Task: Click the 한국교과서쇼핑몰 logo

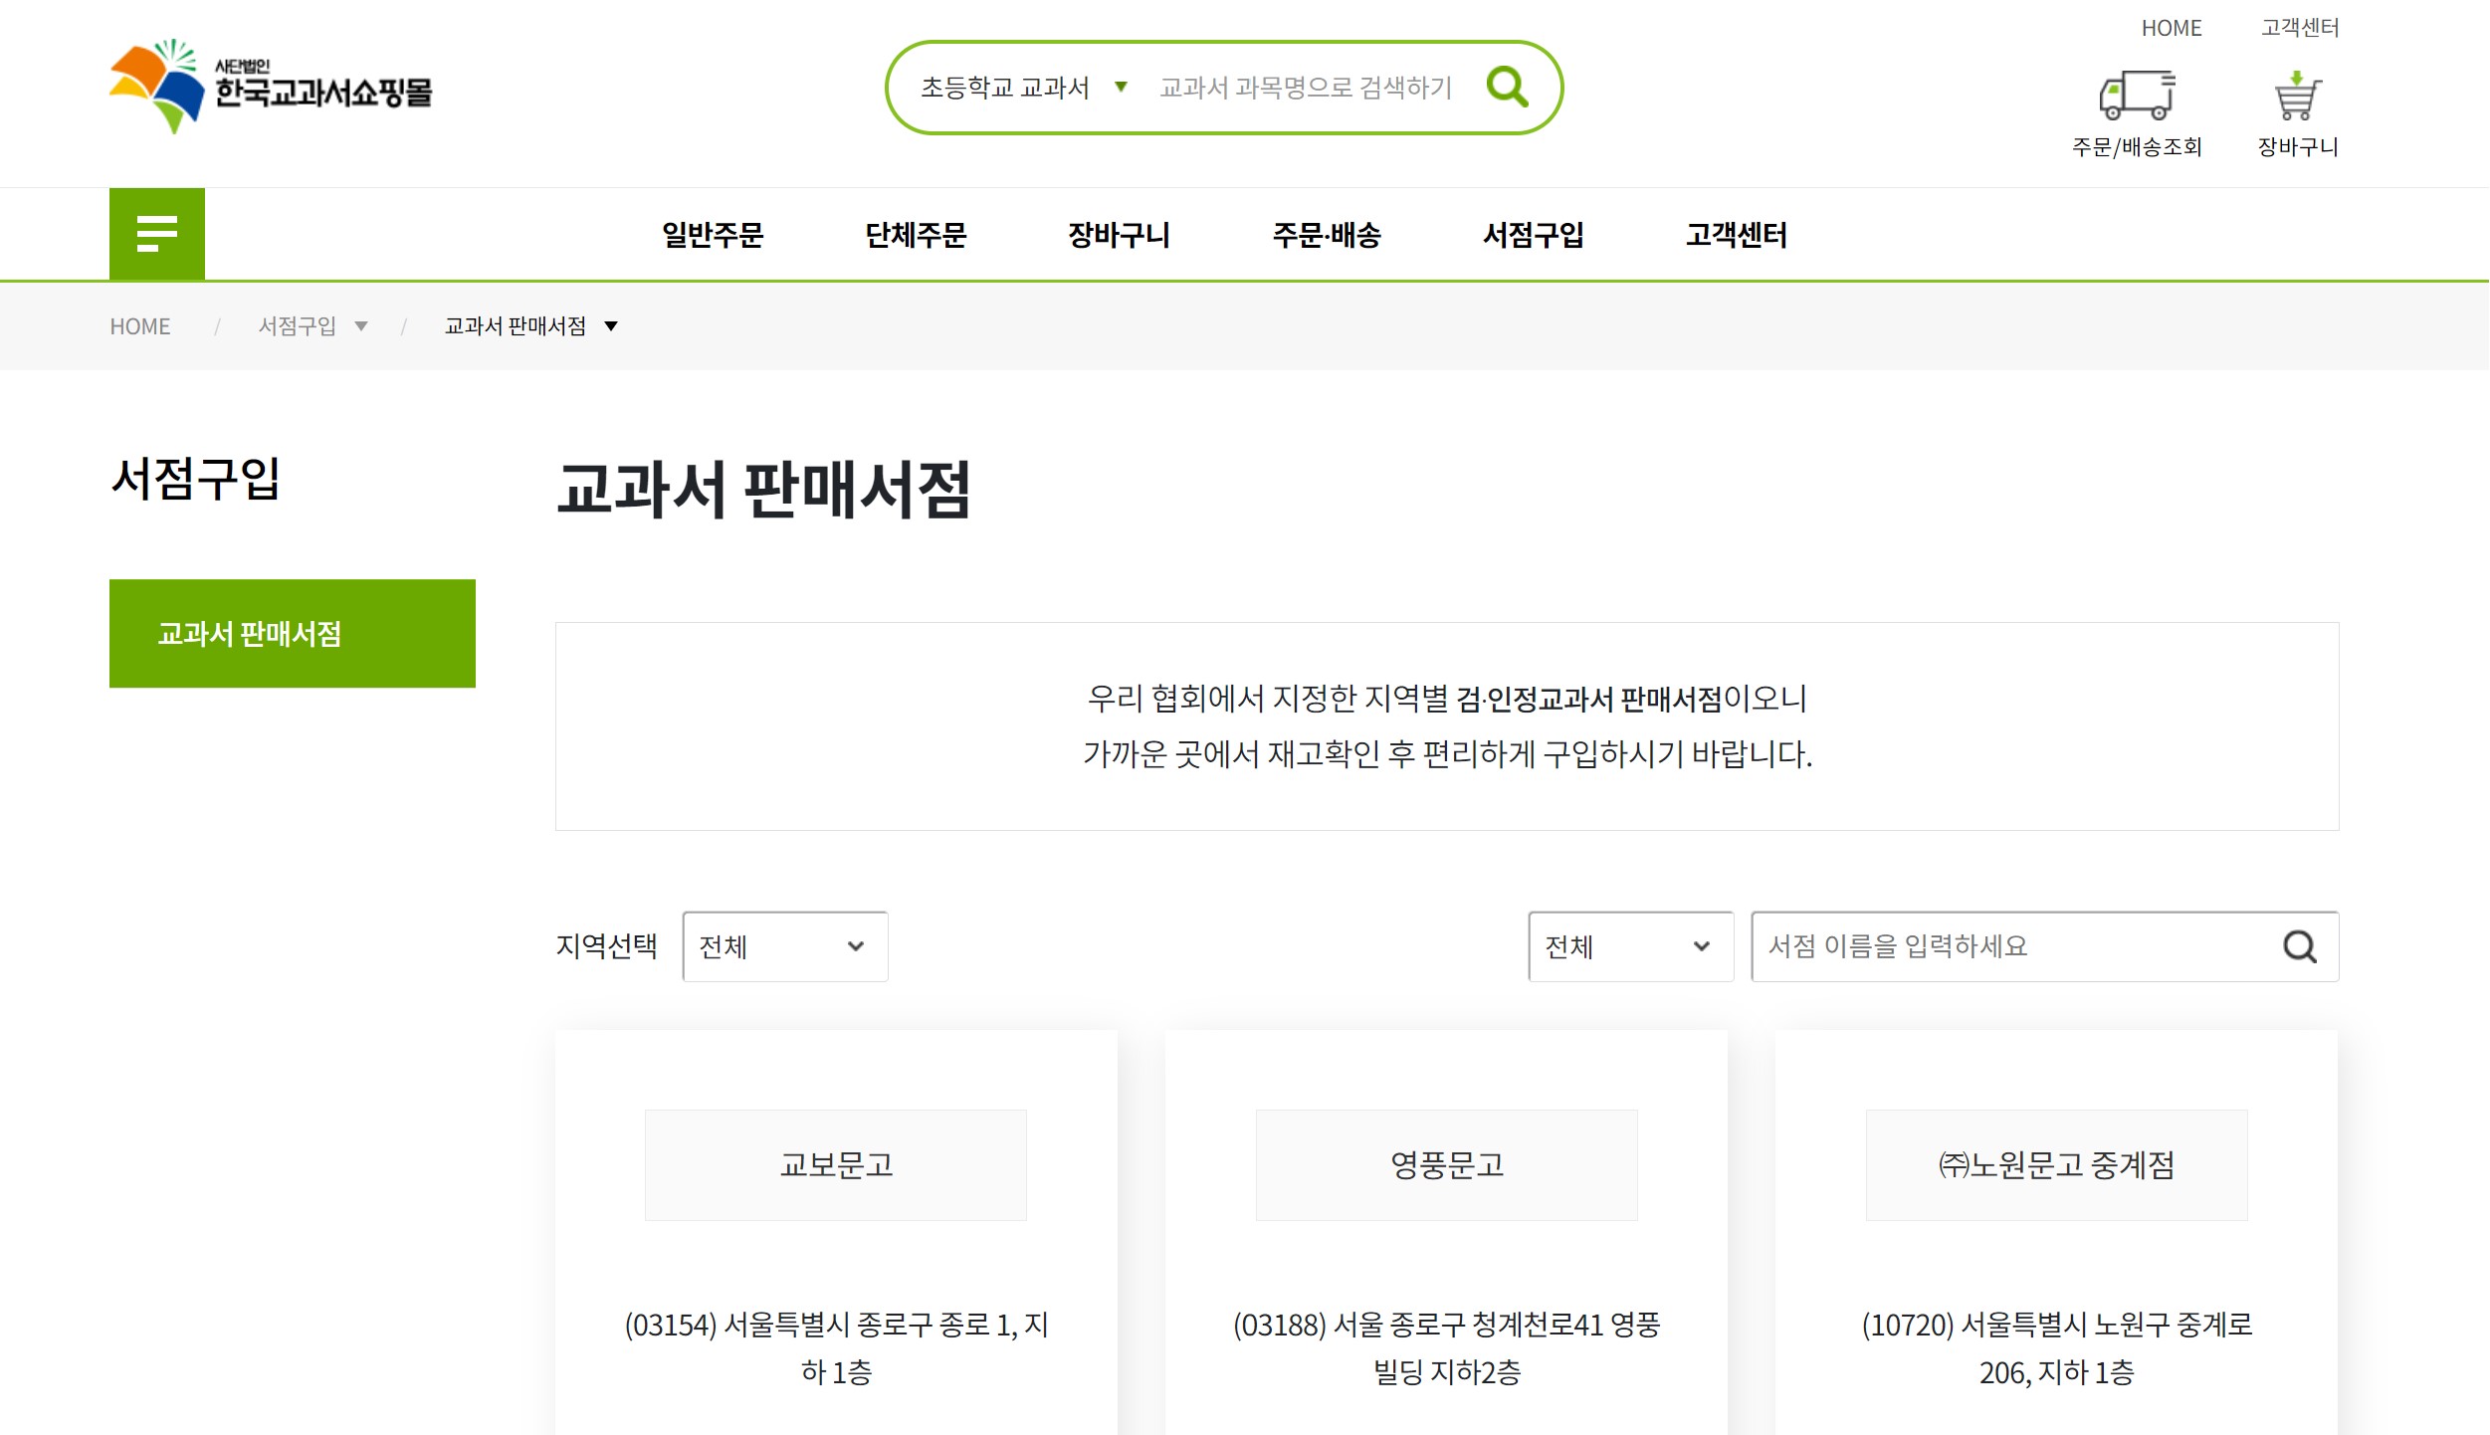Action: tap(271, 88)
